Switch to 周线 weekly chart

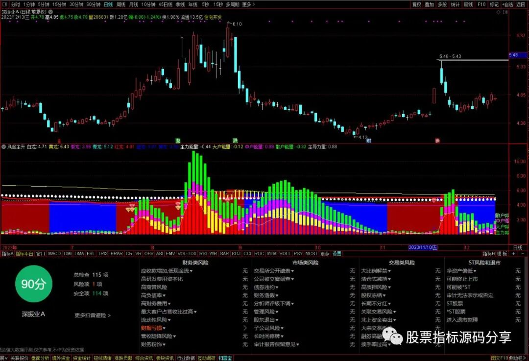121,4
